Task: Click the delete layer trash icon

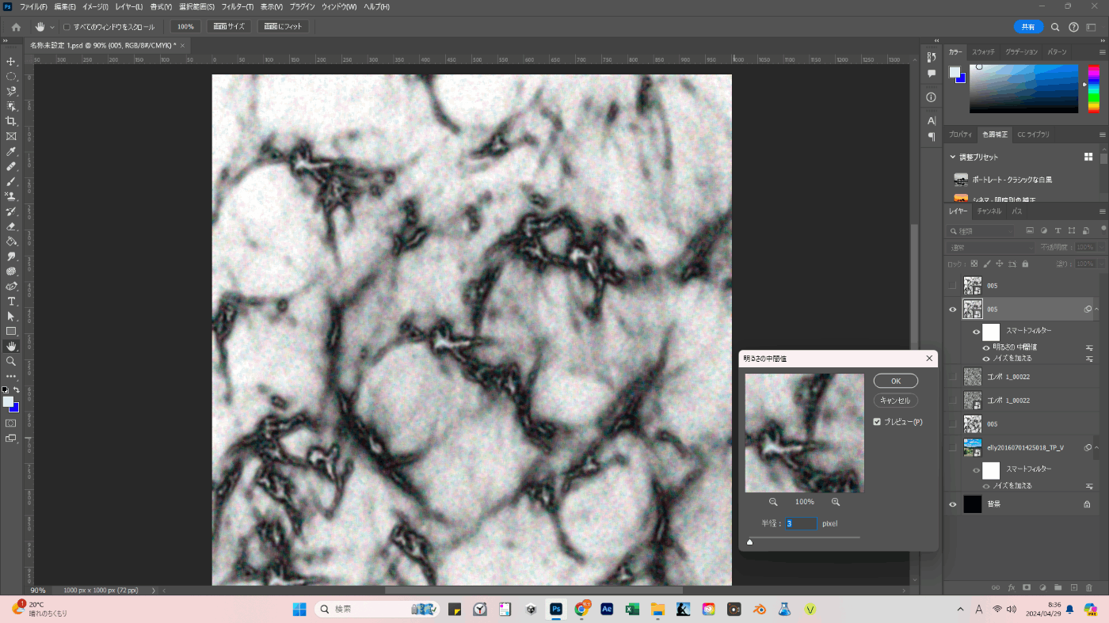Action: [x=1088, y=587]
